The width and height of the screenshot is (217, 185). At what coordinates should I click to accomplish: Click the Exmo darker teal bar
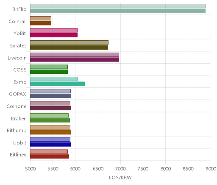tap(58, 84)
